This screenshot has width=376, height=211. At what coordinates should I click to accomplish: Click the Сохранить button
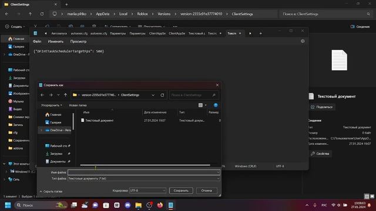[181, 190]
